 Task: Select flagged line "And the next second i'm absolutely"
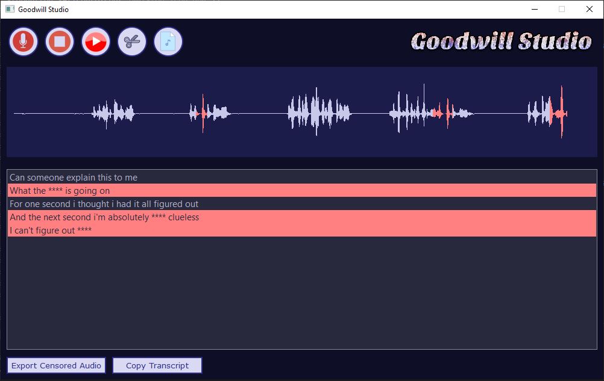[x=302, y=217]
